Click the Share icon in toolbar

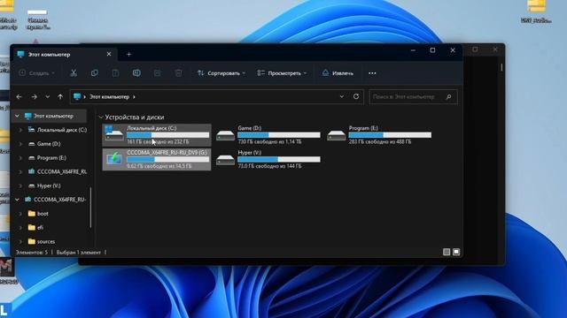click(158, 73)
